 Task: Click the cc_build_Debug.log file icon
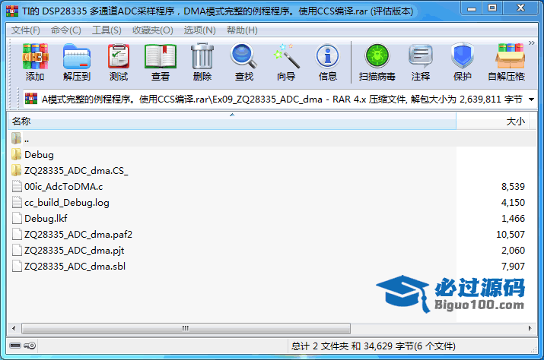[x=17, y=202]
